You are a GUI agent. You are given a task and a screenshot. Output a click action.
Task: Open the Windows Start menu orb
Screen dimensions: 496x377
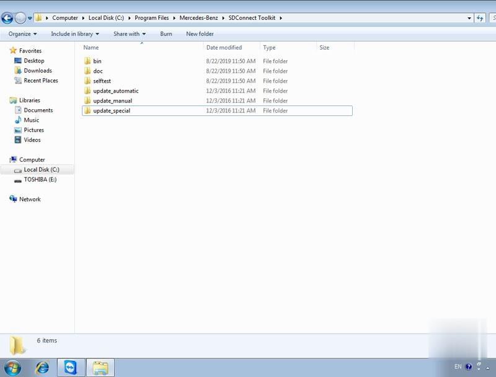coord(12,367)
